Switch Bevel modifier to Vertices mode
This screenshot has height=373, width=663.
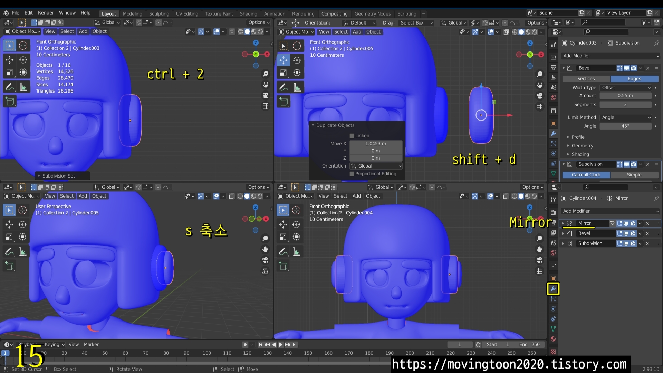tap(586, 79)
